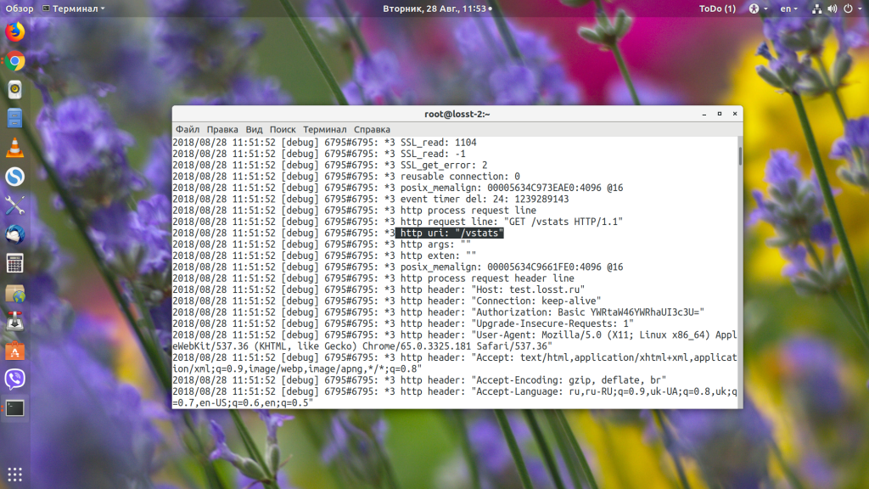Open the Поиск menu in terminal
Image resolution: width=869 pixels, height=489 pixels.
point(283,129)
